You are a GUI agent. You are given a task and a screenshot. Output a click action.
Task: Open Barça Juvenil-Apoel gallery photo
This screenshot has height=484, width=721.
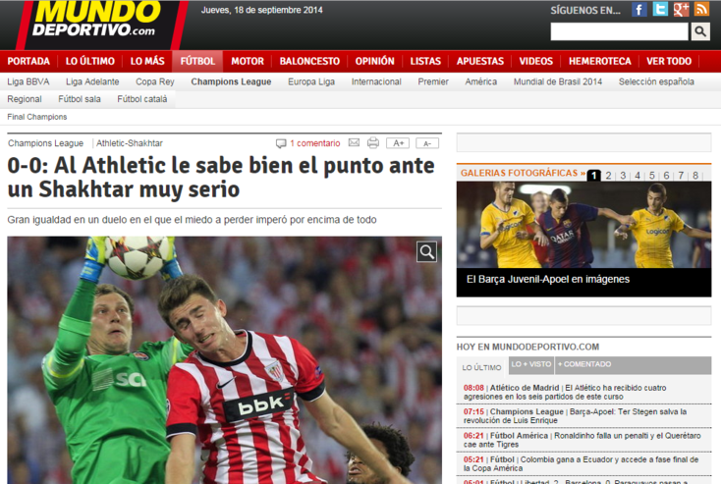pyautogui.click(x=583, y=225)
